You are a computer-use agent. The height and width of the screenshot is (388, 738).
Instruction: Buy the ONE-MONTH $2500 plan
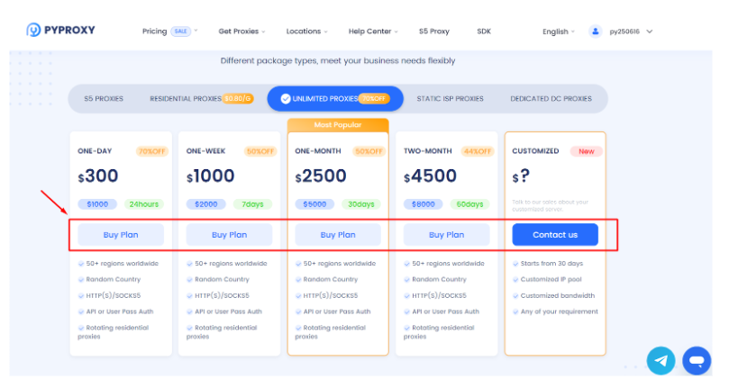pos(338,235)
